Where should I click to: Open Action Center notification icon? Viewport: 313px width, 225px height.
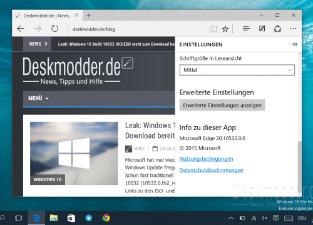[x=276, y=218]
